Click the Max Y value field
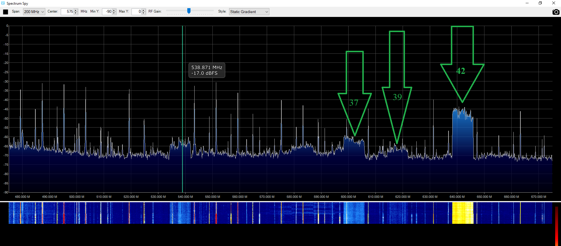This screenshot has width=561, height=246. (137, 12)
